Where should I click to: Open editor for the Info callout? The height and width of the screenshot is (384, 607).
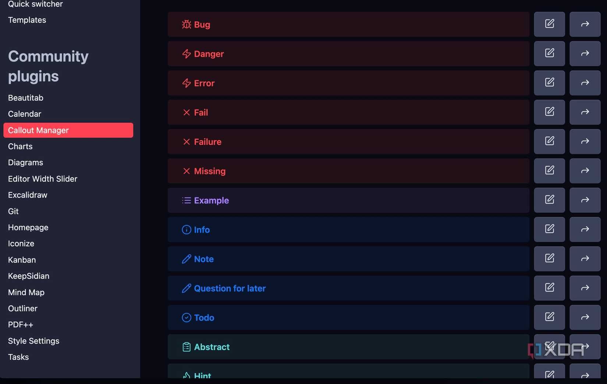[x=549, y=229]
